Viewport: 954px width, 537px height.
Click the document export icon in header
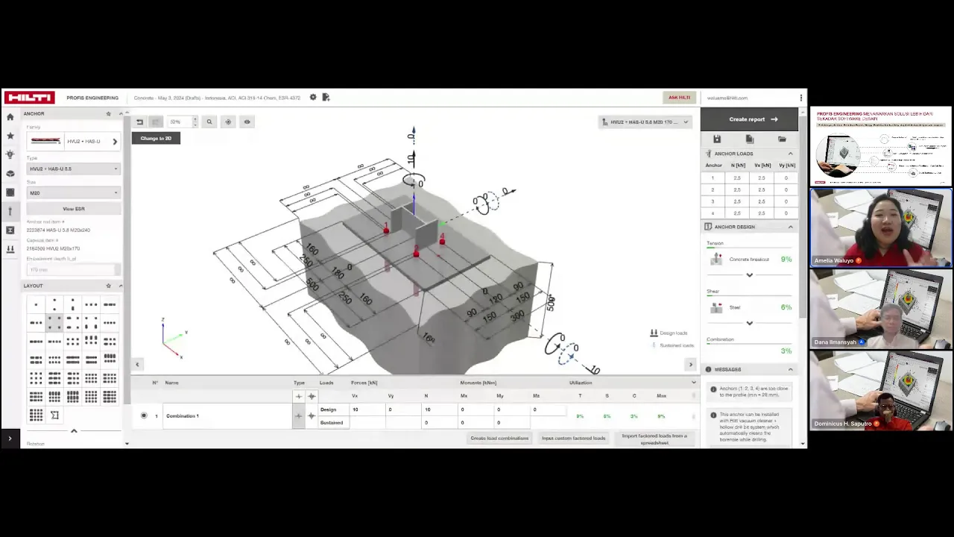pos(326,97)
